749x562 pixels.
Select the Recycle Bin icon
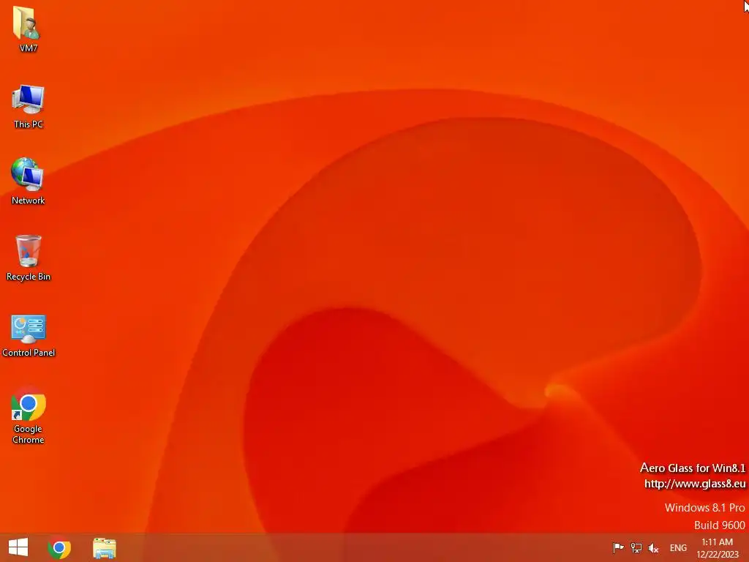[x=29, y=250]
